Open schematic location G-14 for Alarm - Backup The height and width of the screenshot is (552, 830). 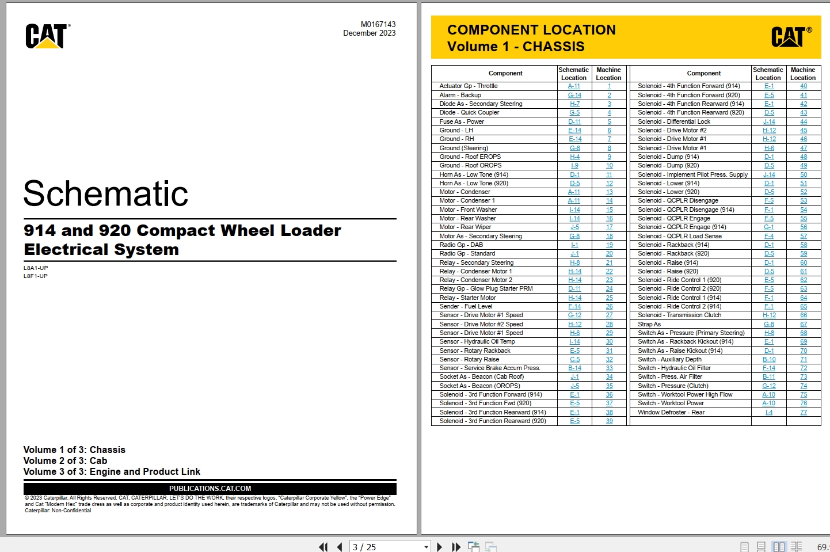574,95
